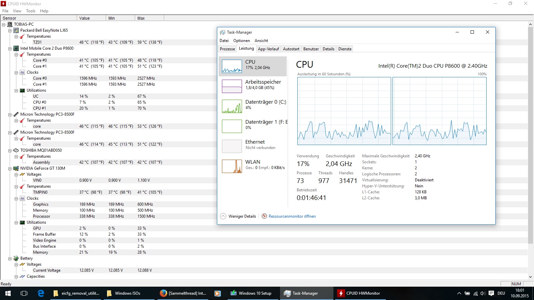The width and height of the screenshot is (534, 300).
Task: Click the first Micron Technology PC3-8500F memory icon
Action: pos(16,114)
